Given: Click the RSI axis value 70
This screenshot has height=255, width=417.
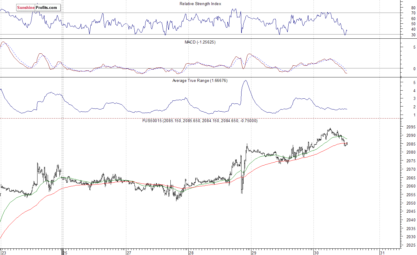Looking at the screenshot, I should (x=413, y=13).
